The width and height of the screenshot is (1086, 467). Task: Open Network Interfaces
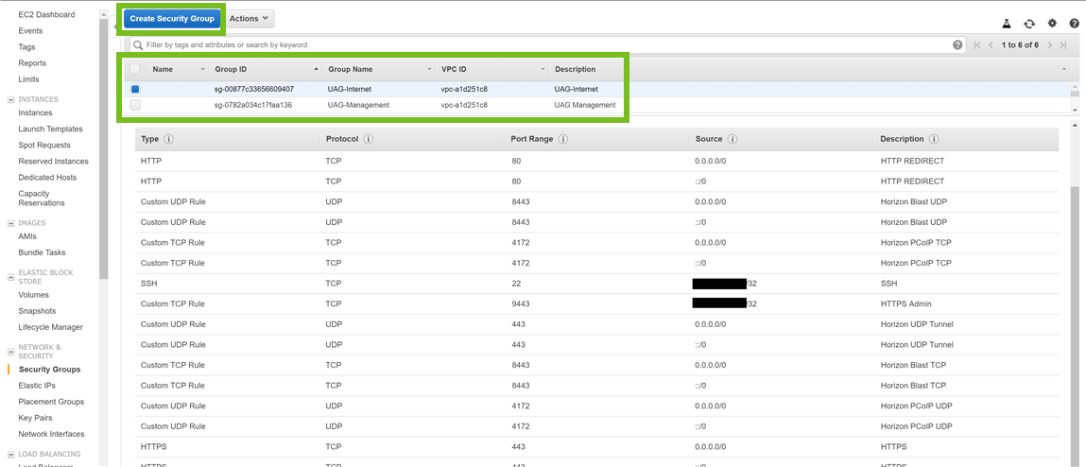[51, 434]
